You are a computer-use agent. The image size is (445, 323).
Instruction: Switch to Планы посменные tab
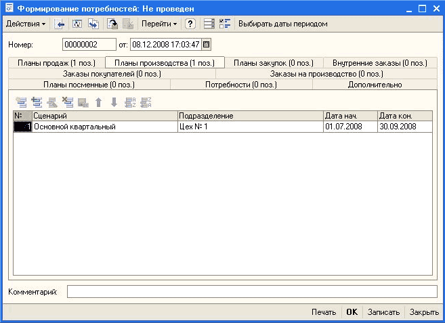click(x=89, y=85)
